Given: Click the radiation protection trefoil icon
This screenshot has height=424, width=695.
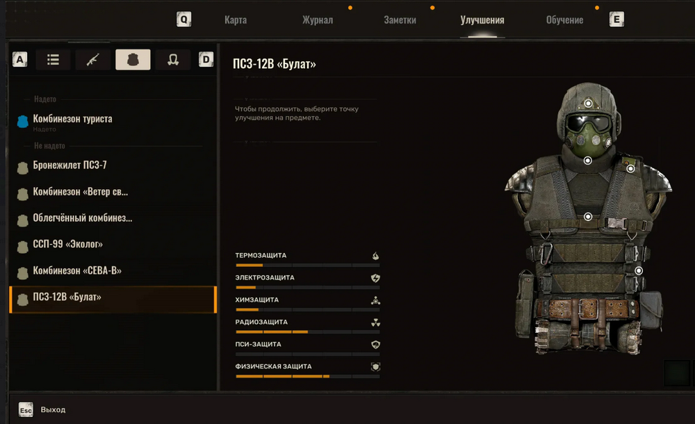Looking at the screenshot, I should [x=375, y=323].
